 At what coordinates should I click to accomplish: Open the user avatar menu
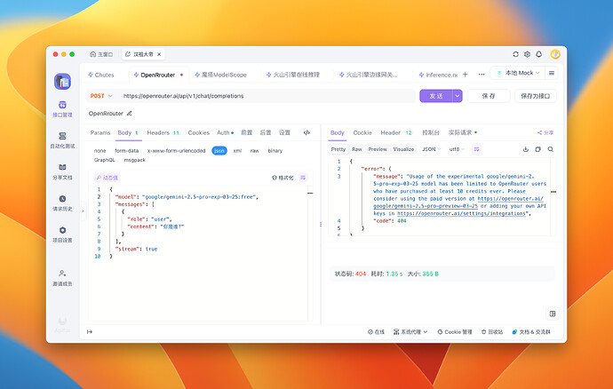pos(555,54)
